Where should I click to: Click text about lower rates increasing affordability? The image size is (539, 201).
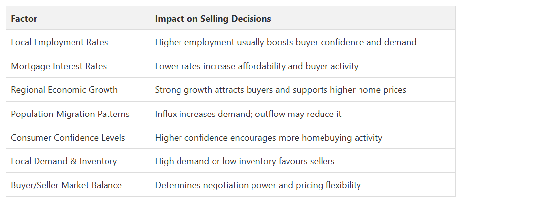pos(256,66)
